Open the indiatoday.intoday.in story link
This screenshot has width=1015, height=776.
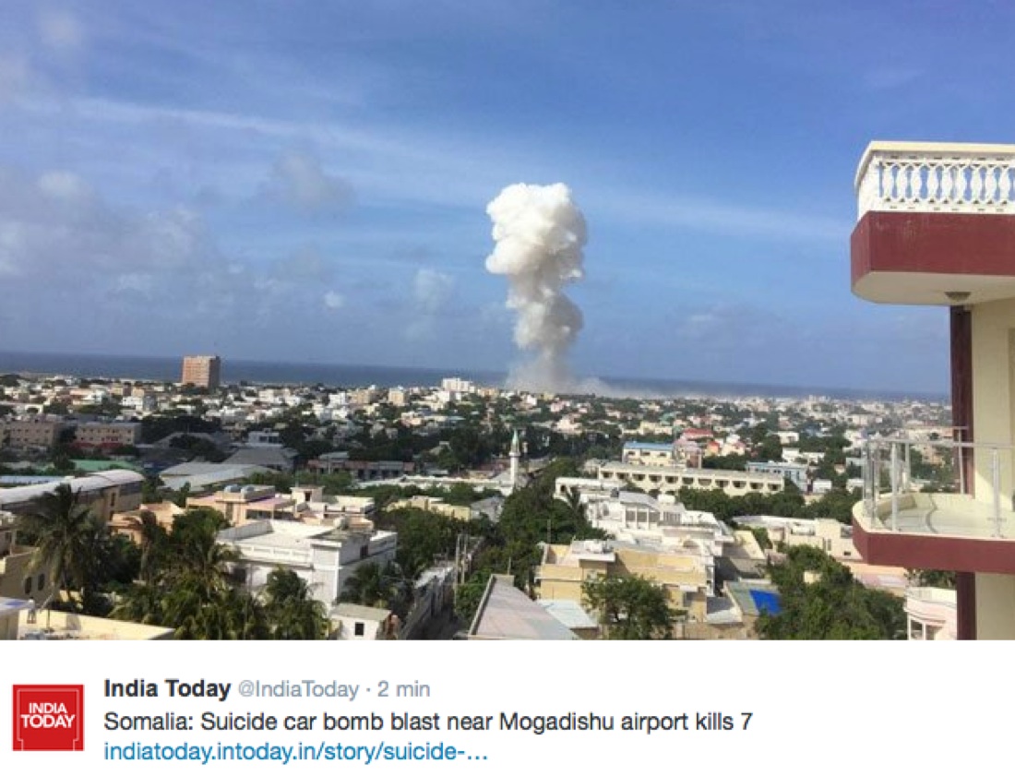point(296,751)
